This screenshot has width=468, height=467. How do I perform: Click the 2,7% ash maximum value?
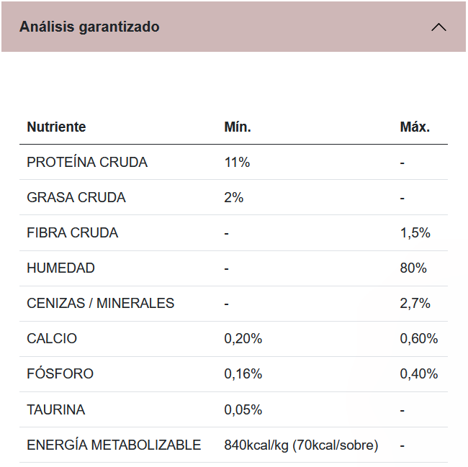click(x=415, y=304)
